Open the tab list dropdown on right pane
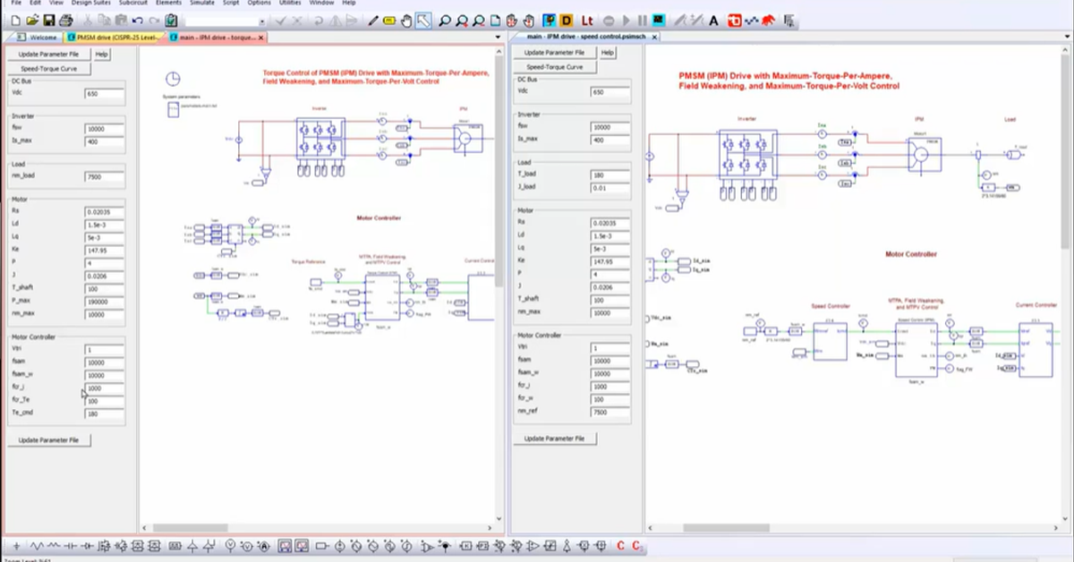This screenshot has width=1074, height=562. (x=1067, y=36)
